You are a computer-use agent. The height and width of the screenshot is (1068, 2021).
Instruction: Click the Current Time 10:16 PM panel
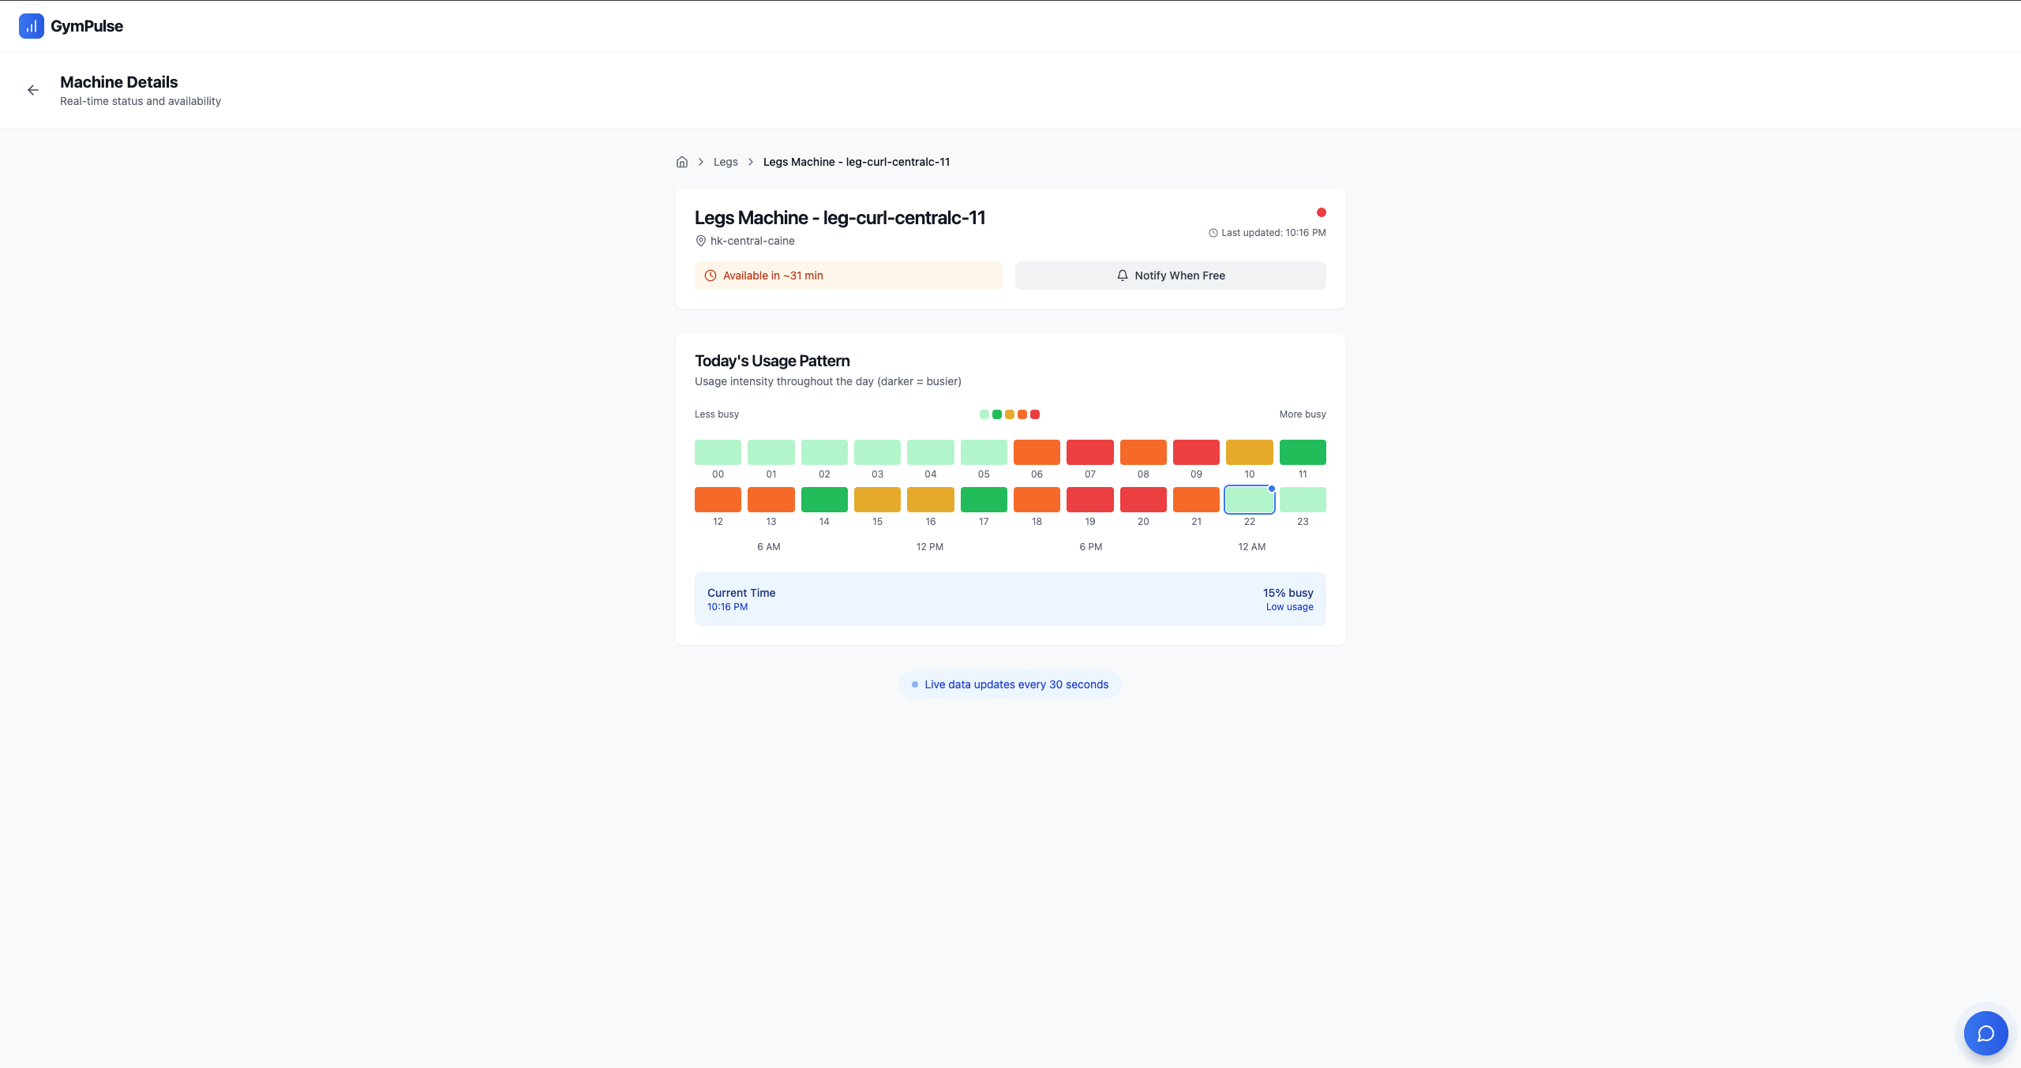tap(1010, 599)
